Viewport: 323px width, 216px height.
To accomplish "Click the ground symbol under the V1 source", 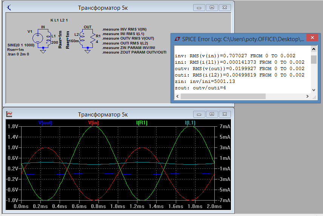I will (43, 51).
